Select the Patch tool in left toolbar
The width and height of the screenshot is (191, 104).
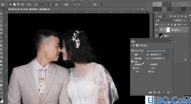click(1, 37)
